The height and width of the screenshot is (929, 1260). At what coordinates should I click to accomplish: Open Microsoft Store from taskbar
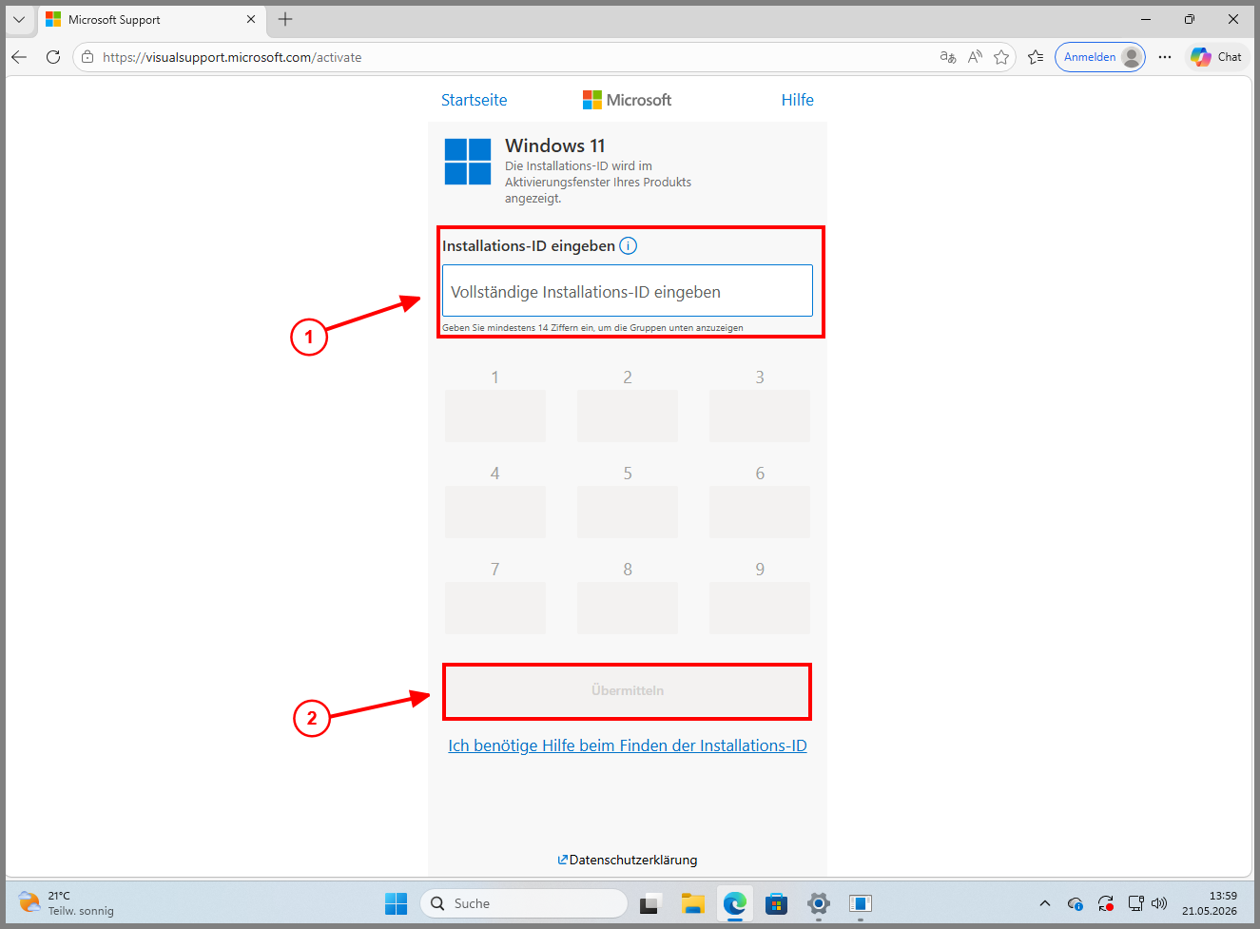pos(777,903)
